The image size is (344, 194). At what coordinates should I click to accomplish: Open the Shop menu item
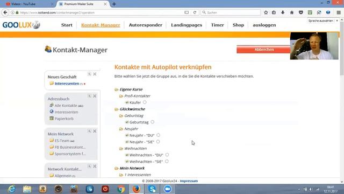tap(238, 25)
